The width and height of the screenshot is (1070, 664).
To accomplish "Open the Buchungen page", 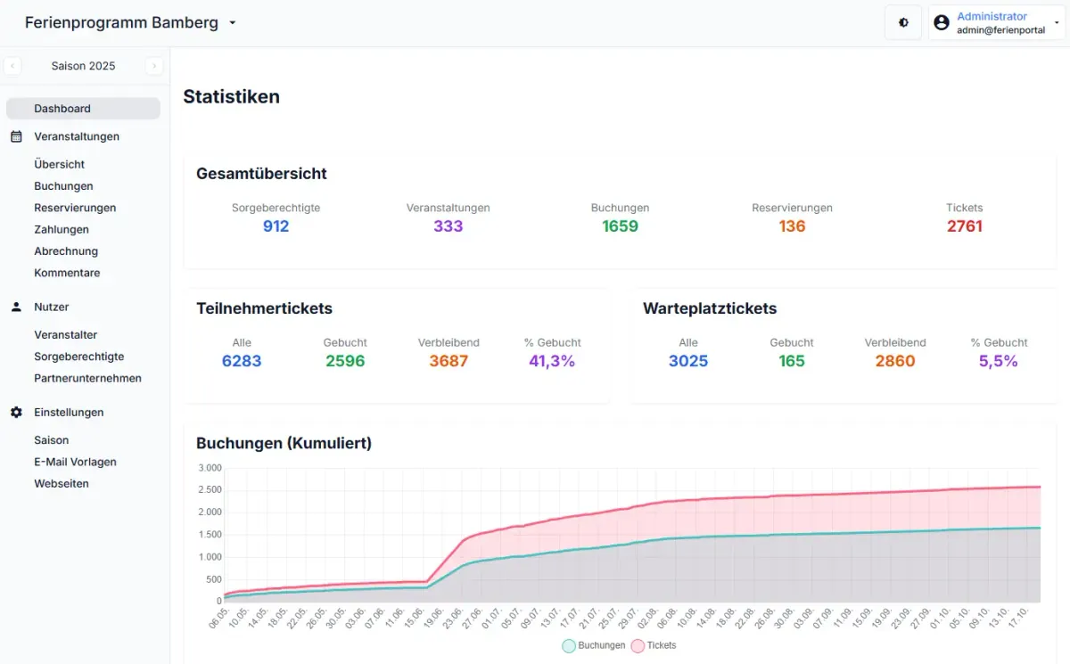I will [x=63, y=185].
